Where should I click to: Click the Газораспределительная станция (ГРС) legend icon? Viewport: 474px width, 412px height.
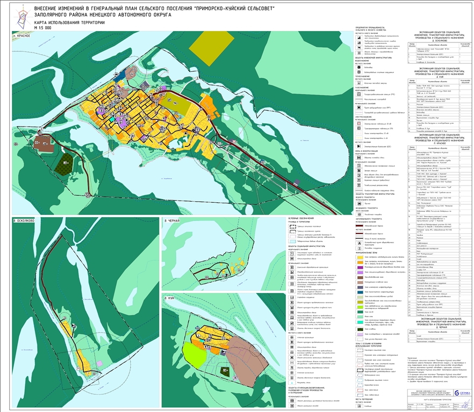tap(359, 94)
